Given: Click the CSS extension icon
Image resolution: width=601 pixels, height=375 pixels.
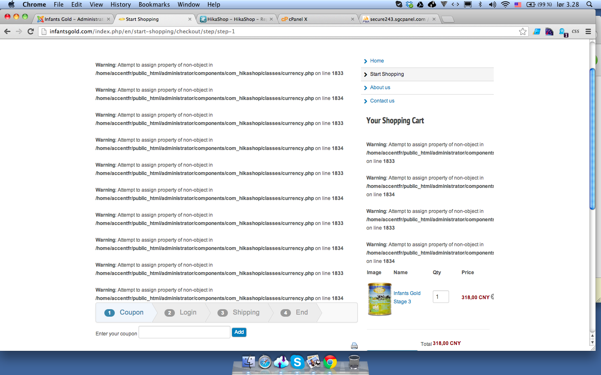Looking at the screenshot, I should pyautogui.click(x=576, y=31).
